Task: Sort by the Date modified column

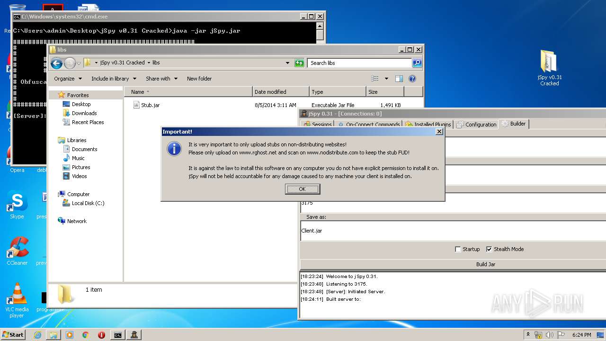Action: (x=281, y=92)
